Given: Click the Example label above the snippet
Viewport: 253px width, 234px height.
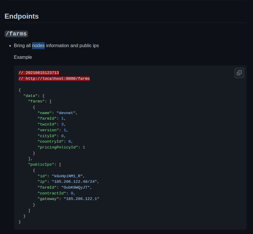Looking at the screenshot, I should coord(23,57).
